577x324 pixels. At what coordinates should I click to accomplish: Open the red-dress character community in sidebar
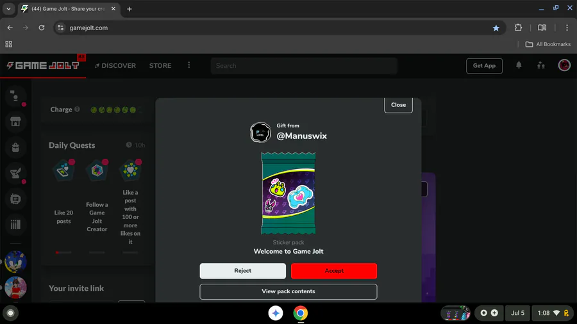click(15, 288)
